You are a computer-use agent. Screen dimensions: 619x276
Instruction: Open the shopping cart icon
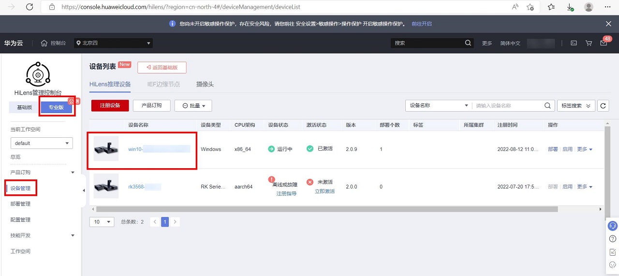click(589, 43)
